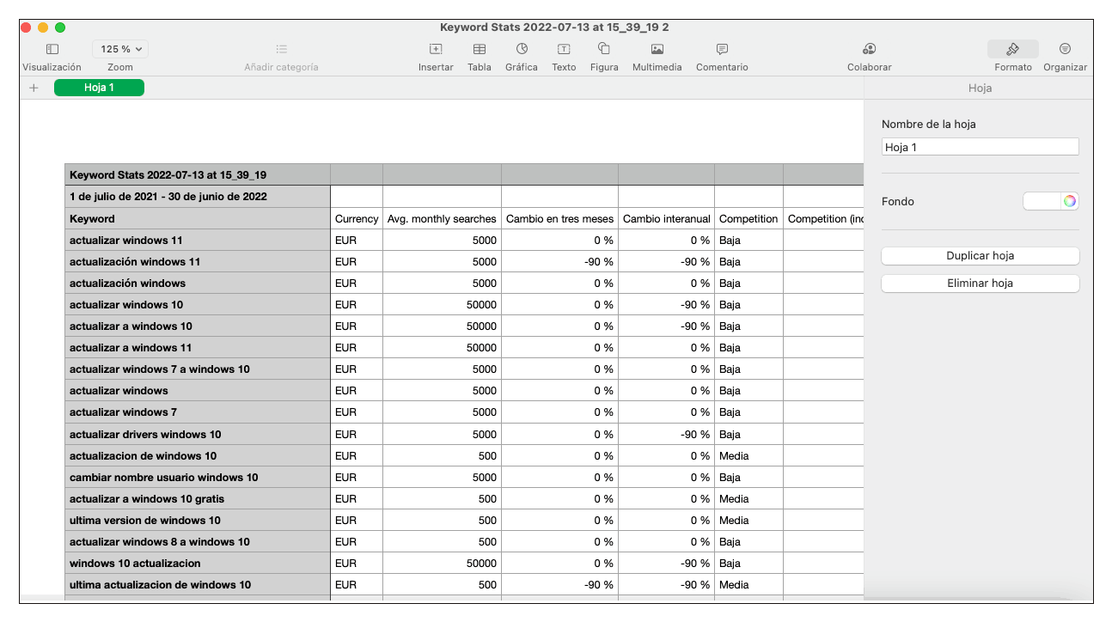Select the cell 'actualizar windows 7'
The width and height of the screenshot is (1118, 628).
click(198, 412)
